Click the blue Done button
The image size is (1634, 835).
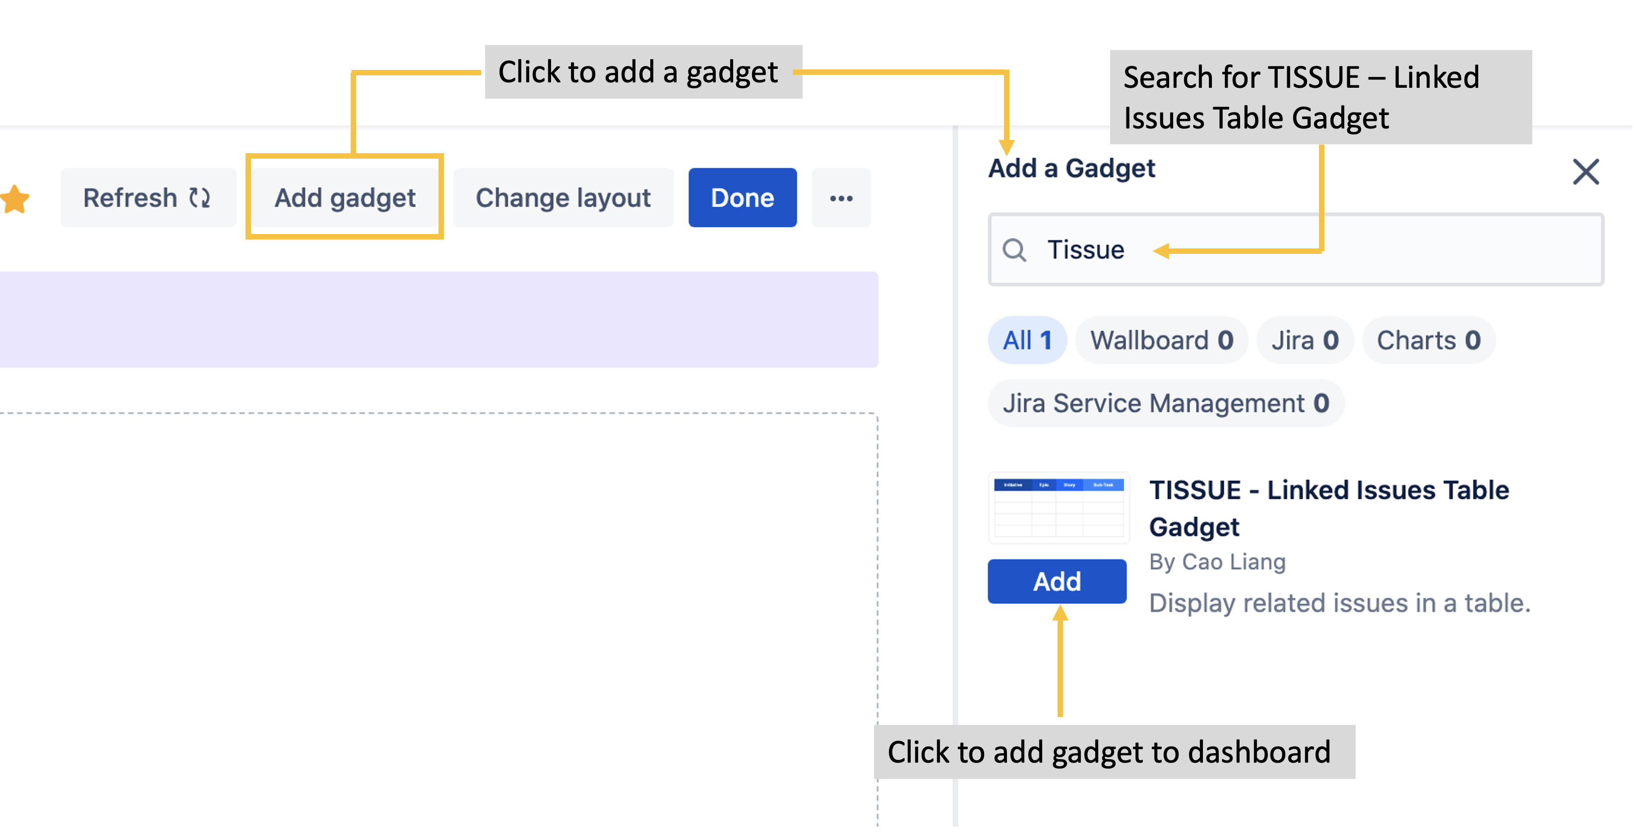(x=742, y=198)
